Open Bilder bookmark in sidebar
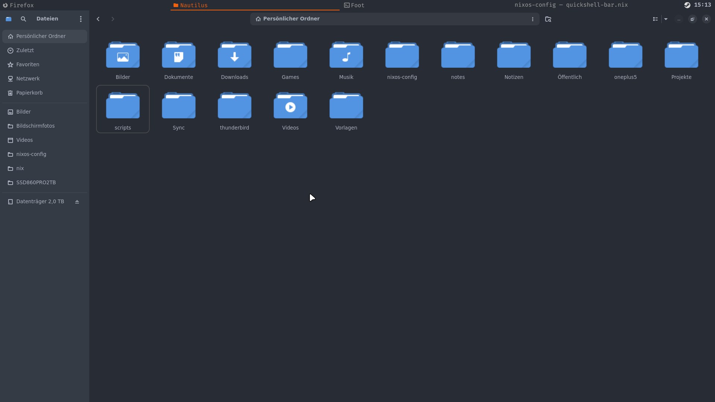The image size is (715, 402). pos(45,112)
